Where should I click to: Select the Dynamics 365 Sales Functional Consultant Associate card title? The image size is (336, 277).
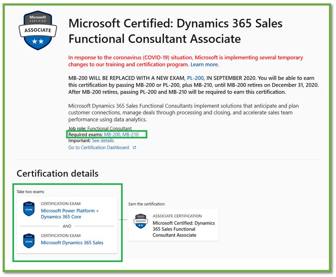pos(184,229)
